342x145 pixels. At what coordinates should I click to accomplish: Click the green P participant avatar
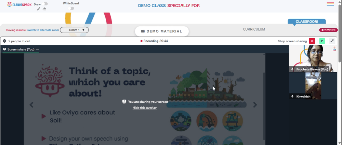(322, 41)
